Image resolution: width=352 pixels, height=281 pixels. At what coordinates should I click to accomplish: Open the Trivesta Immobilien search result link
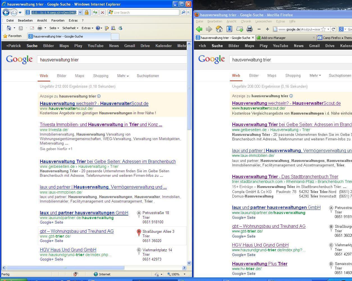[101, 125]
